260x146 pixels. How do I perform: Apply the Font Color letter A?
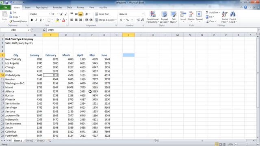click(x=63, y=20)
